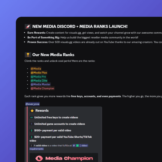Image resolution: width=162 pixels, height=162 pixels.
Task: Click Unlimited free keys to create videos text
Action: pos(56,118)
